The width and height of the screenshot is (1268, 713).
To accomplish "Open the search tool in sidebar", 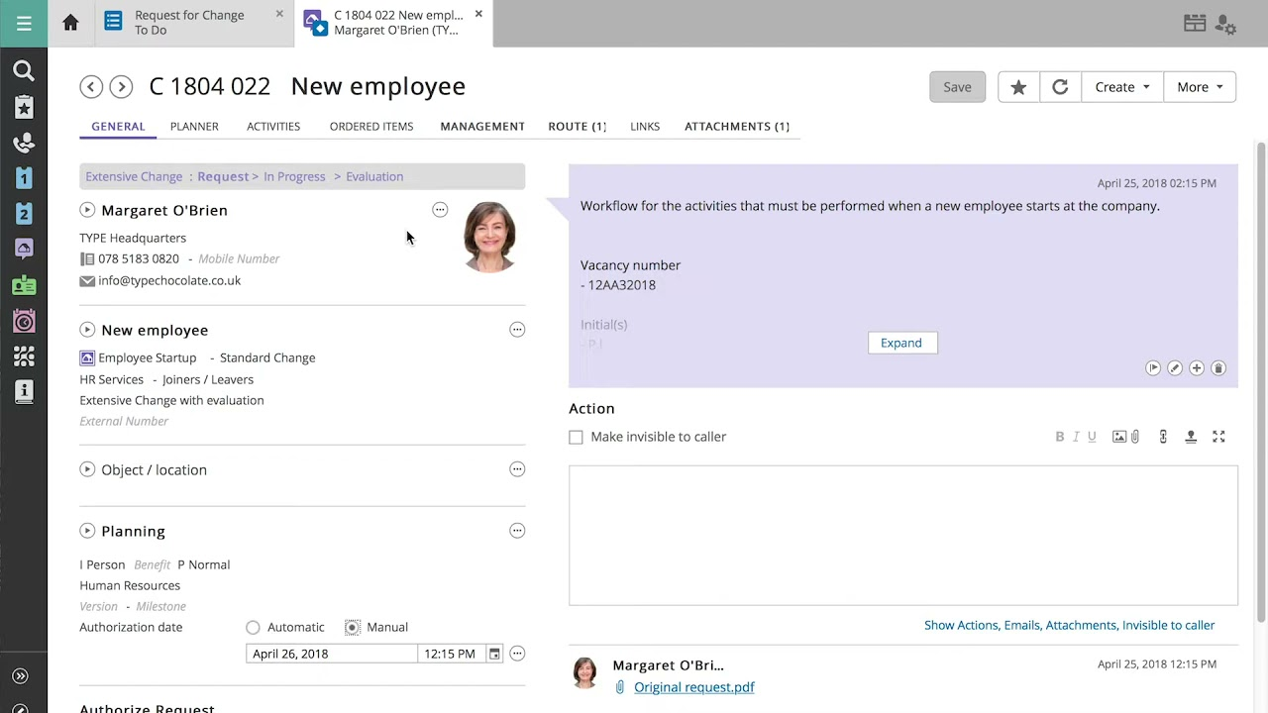I will 24,70.
